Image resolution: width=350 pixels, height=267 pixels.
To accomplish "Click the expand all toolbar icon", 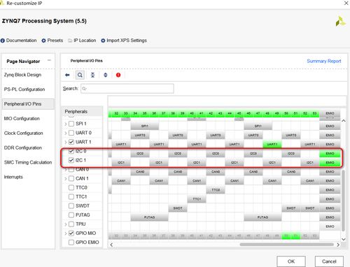I will click(106, 75).
